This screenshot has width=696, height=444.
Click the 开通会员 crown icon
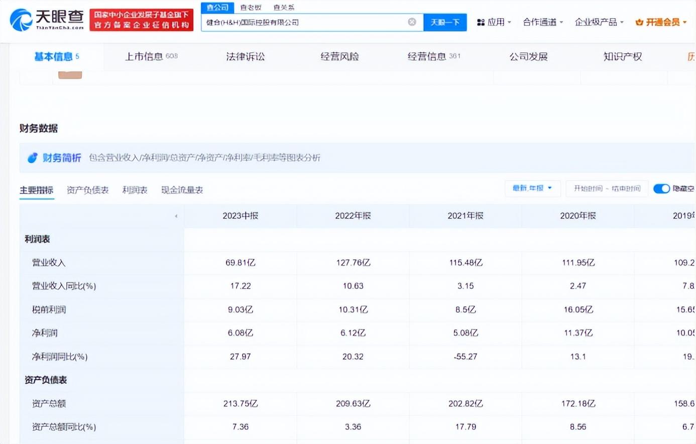pos(639,22)
